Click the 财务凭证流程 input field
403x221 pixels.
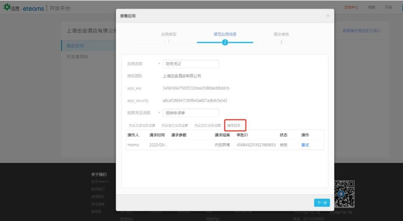191,113
